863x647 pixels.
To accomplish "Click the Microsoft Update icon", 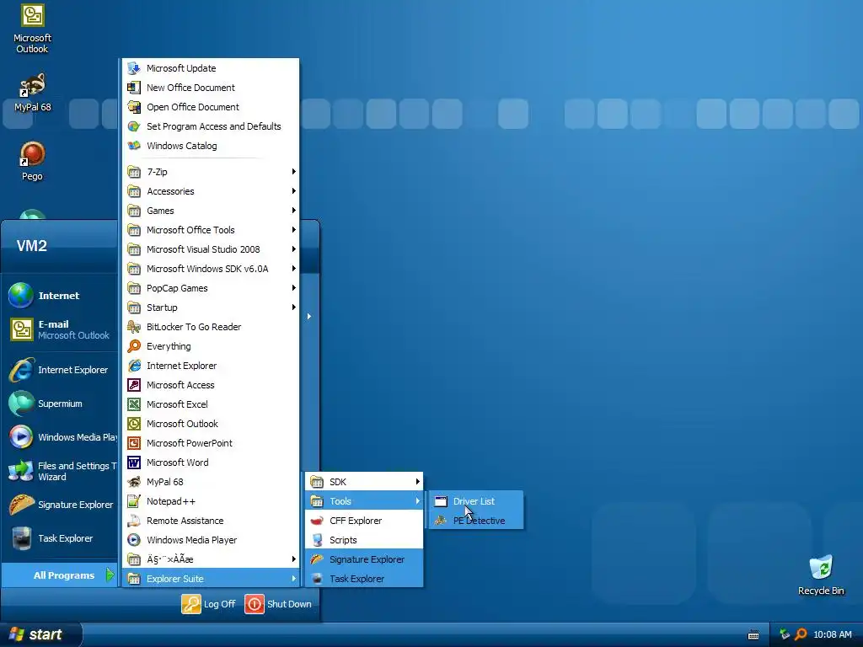I will [134, 68].
